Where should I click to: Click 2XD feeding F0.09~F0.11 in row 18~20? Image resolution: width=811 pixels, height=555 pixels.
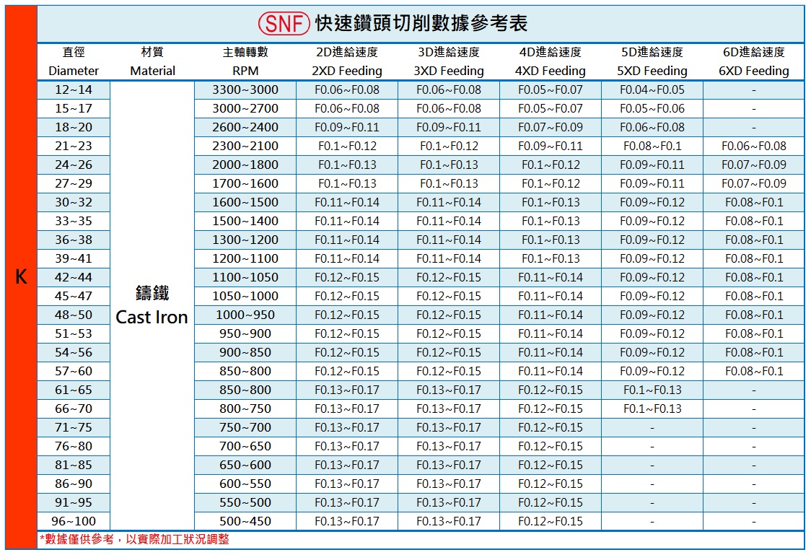[x=347, y=127]
